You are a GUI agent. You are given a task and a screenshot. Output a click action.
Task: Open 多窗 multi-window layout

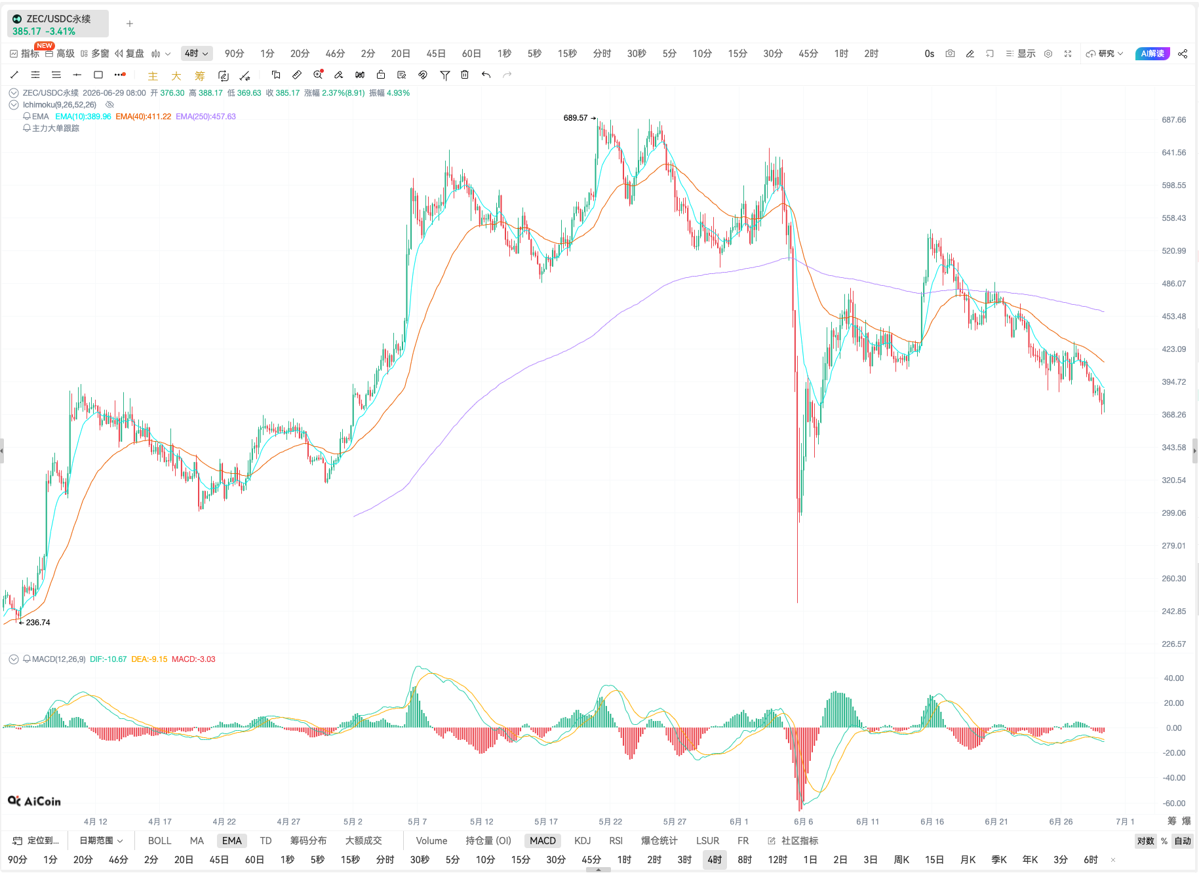(x=95, y=54)
